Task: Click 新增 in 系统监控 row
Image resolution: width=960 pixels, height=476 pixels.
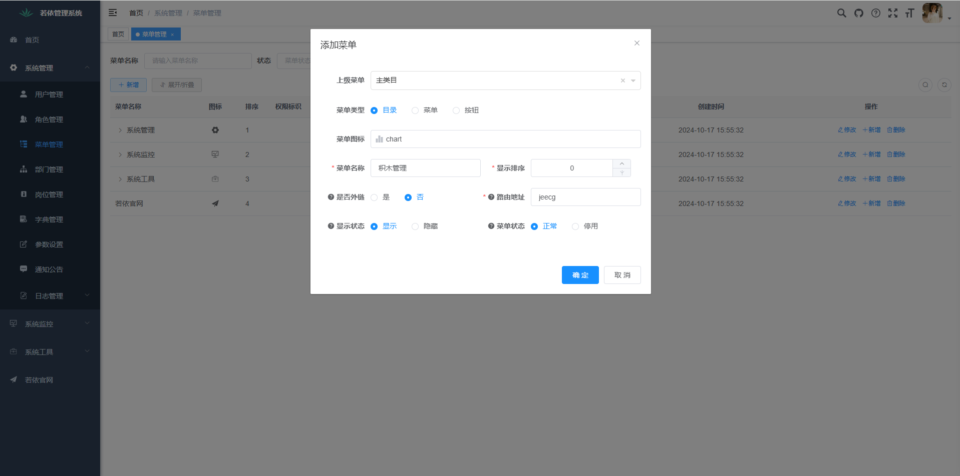Action: click(x=871, y=154)
